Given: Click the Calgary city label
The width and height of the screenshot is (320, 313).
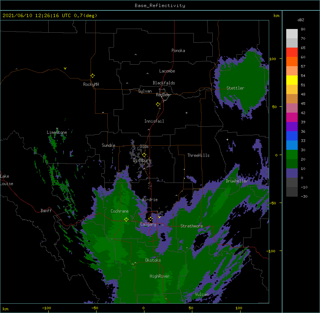Looking at the screenshot, I should click(148, 224).
